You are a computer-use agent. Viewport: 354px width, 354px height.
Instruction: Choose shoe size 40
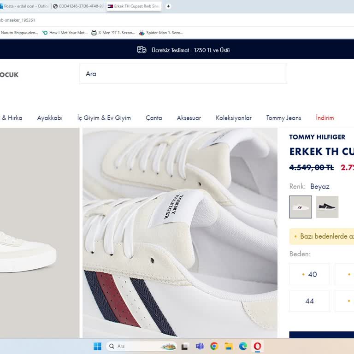pyautogui.click(x=310, y=274)
